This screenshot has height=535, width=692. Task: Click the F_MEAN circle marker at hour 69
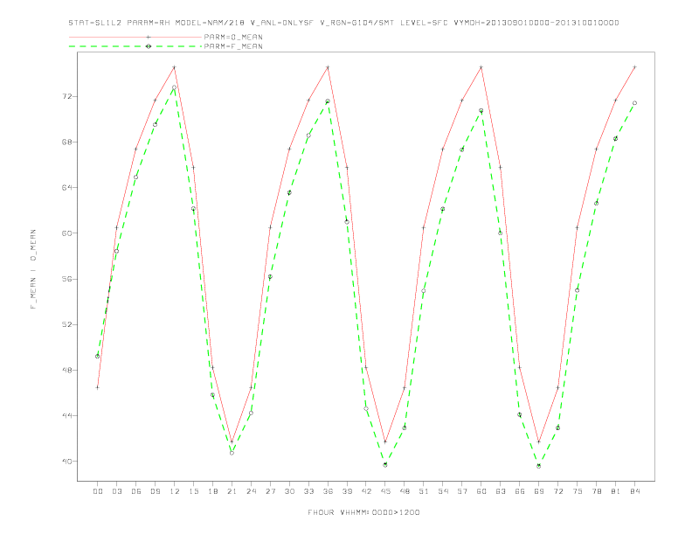point(539,466)
